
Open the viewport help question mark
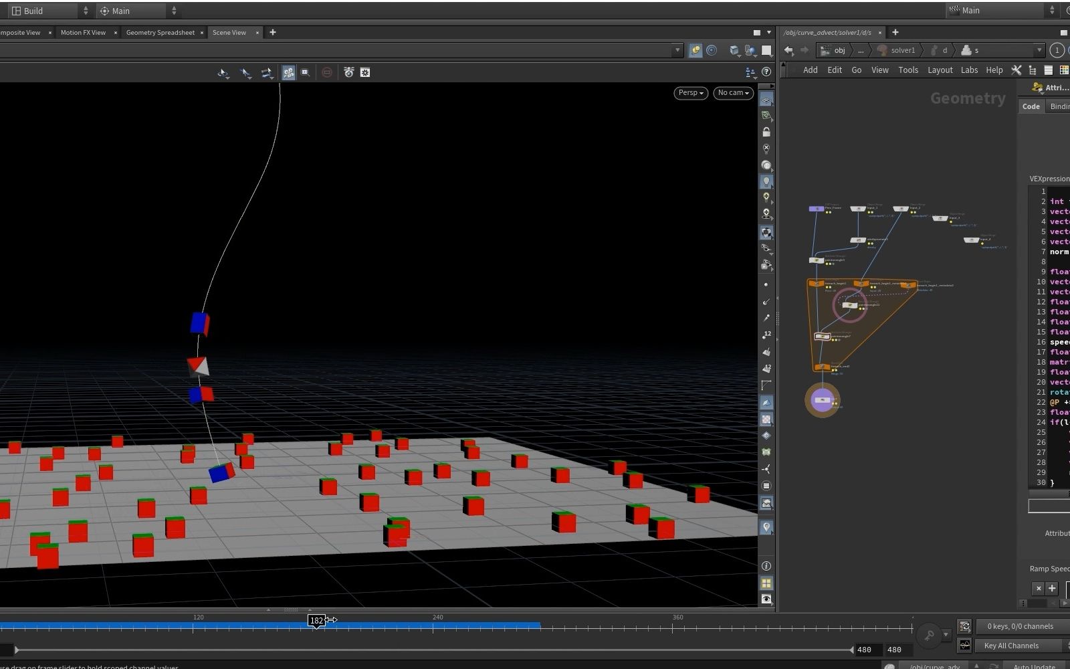766,72
